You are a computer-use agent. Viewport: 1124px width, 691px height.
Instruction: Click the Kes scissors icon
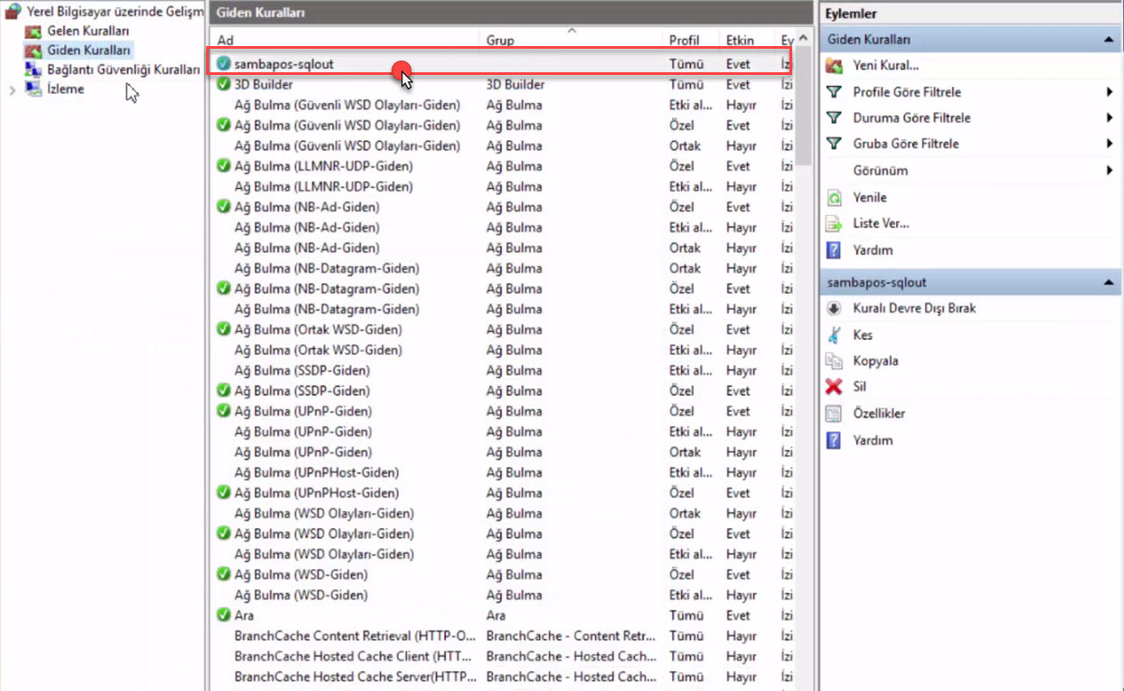tap(833, 334)
